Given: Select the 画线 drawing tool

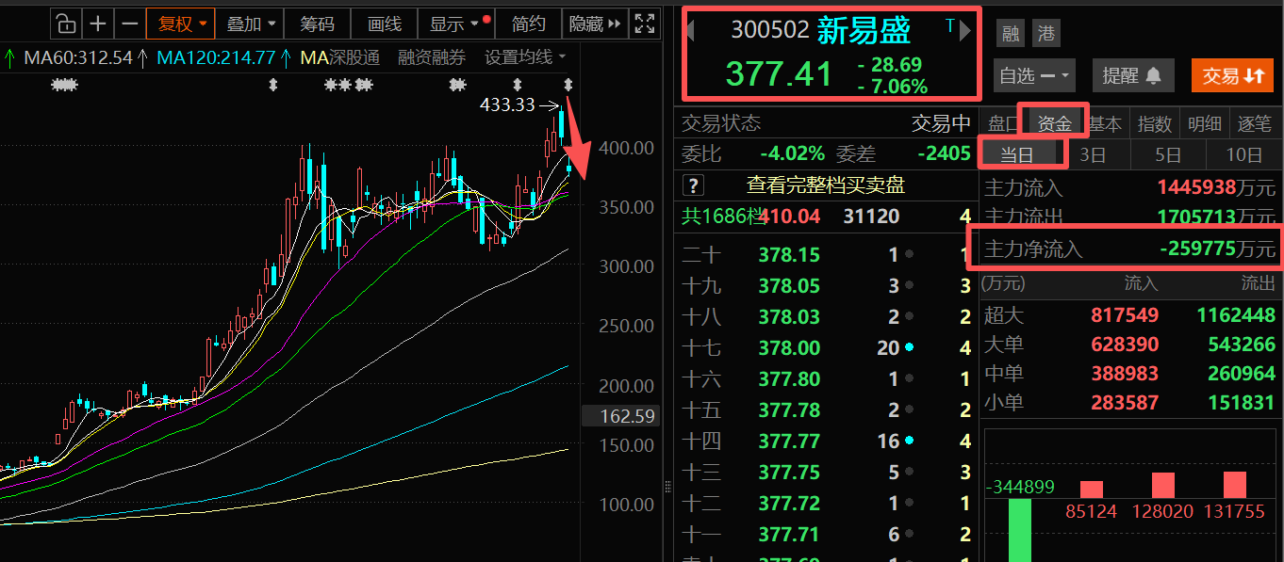Looking at the screenshot, I should 384,24.
